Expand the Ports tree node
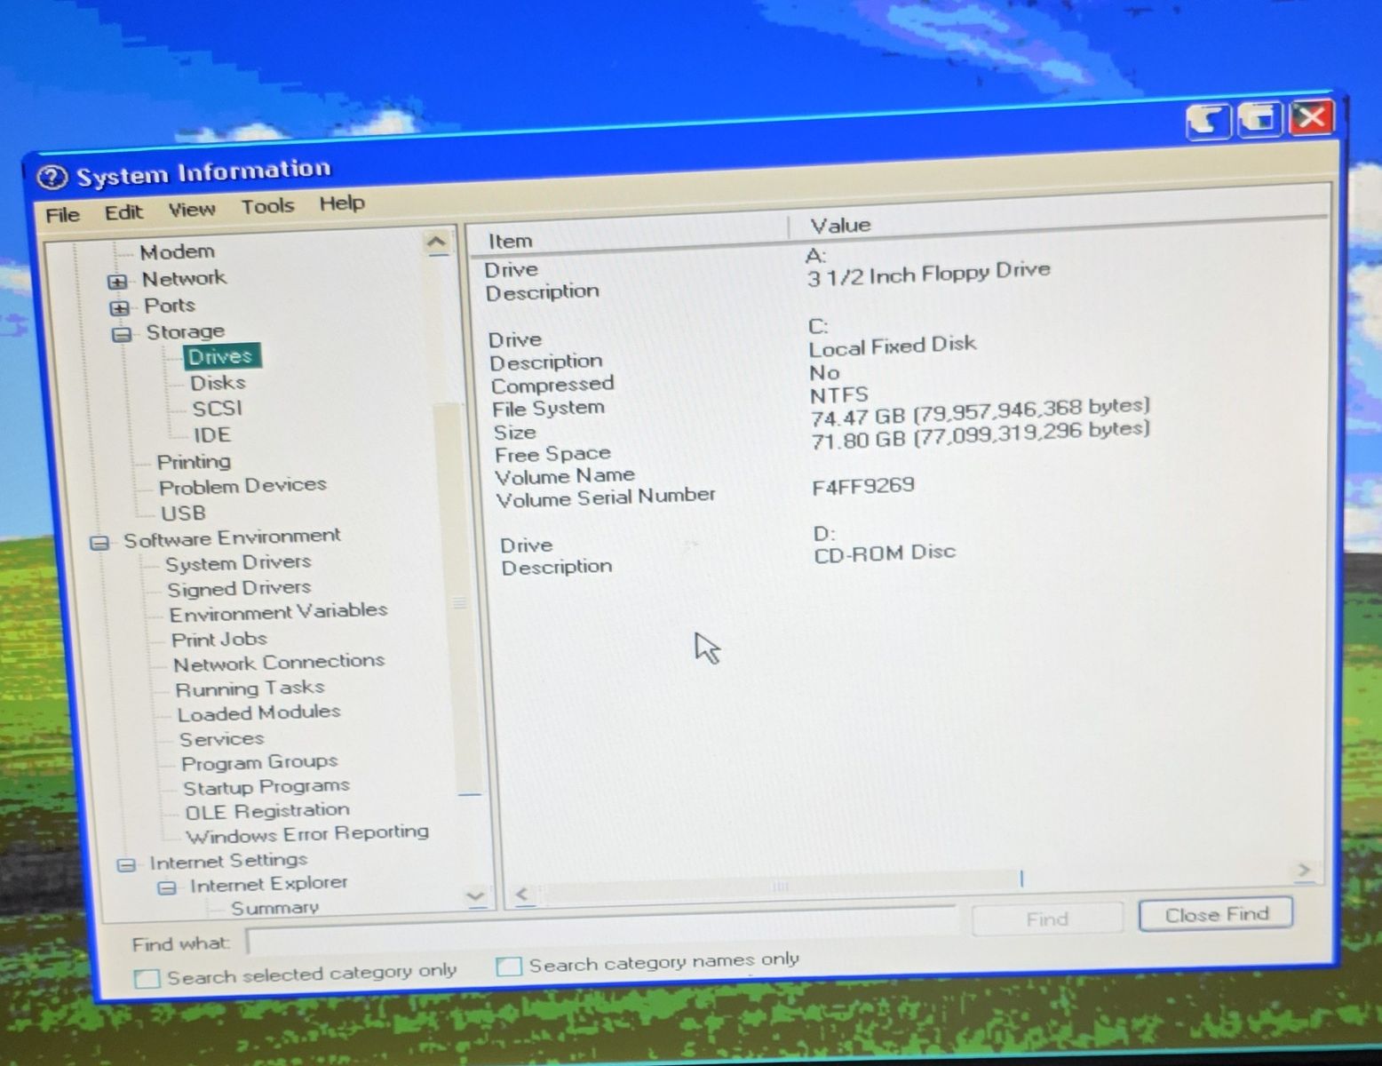The width and height of the screenshot is (1382, 1066). tap(119, 308)
